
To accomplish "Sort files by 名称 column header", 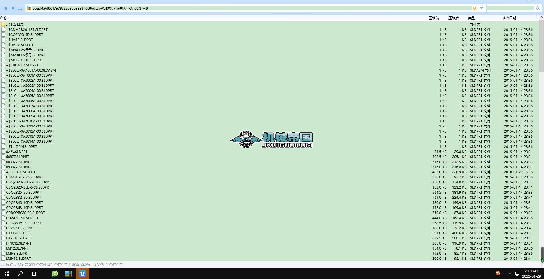I will [4, 18].
